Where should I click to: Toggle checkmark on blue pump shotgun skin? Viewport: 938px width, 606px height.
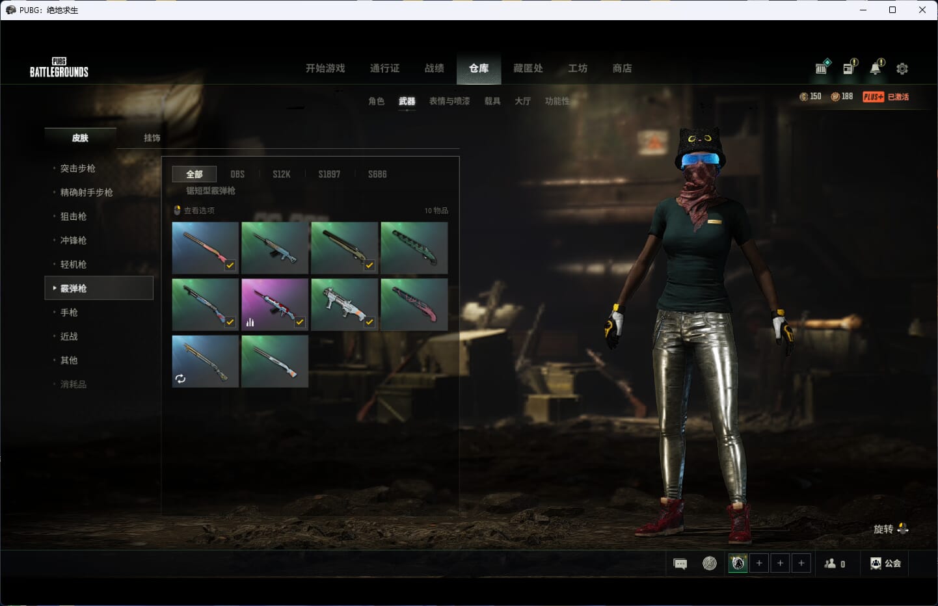[x=230, y=322]
